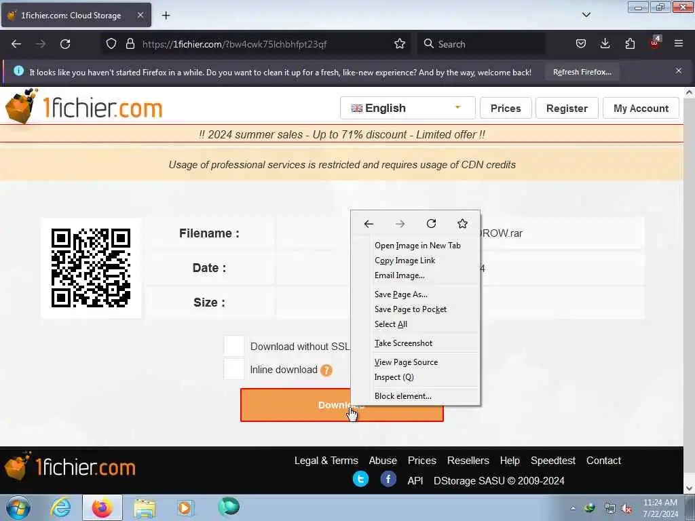Screen dimensions: 695x521
Task: Click the Firefox back arrow button
Action: coord(16,44)
